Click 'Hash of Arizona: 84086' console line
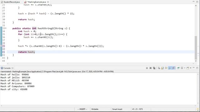The image size is (200, 112). (16, 83)
